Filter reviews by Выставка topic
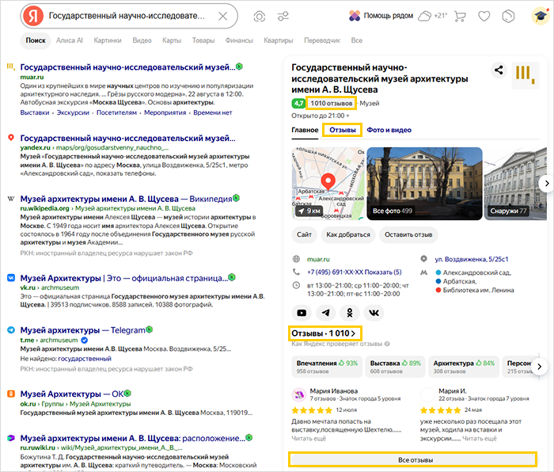This screenshot has width=554, height=472. 395,367
